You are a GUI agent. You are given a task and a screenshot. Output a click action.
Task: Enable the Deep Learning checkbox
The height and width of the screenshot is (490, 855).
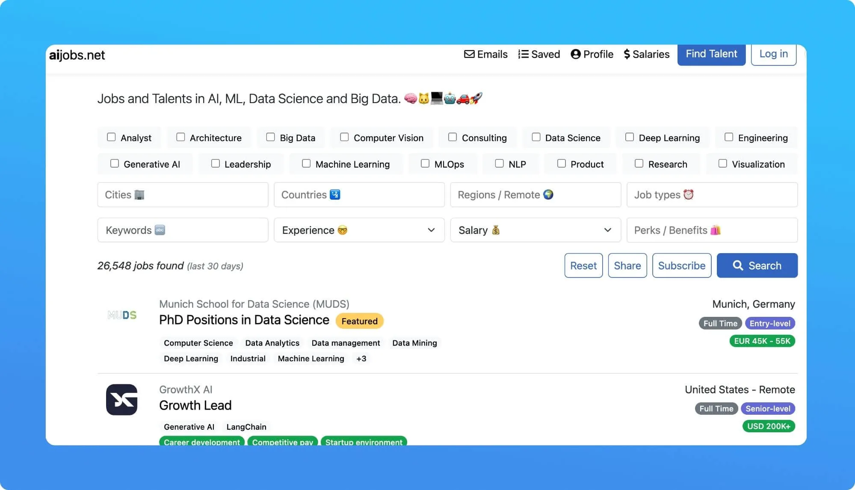(x=630, y=137)
